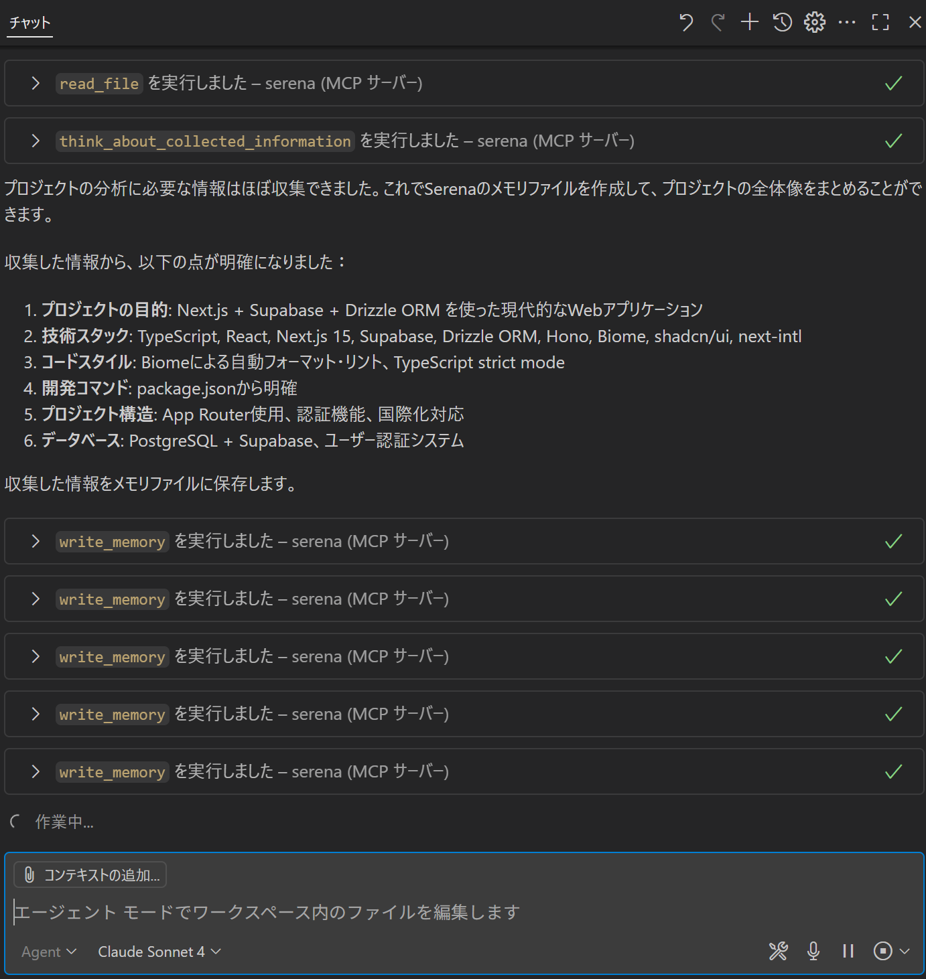Open the Agent mode dropdown
This screenshot has width=926, height=979.
47,952
